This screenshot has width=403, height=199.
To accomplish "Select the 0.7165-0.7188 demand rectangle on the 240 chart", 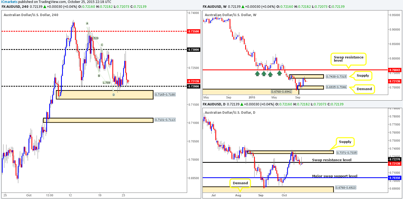I will 105,95.
